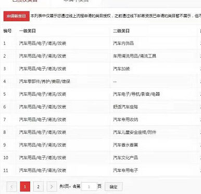
Task: Select cell 汽车加装 in row 3
Action: click(121, 69)
